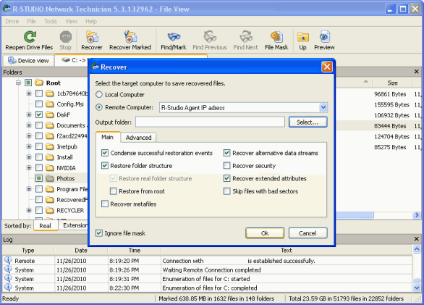Viewport: 424px width, 305px height.
Task: Switch to the Advanced tab
Action: 138,138
